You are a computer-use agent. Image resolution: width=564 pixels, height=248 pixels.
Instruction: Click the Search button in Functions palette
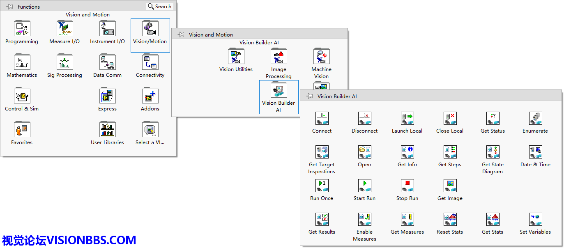159,6
